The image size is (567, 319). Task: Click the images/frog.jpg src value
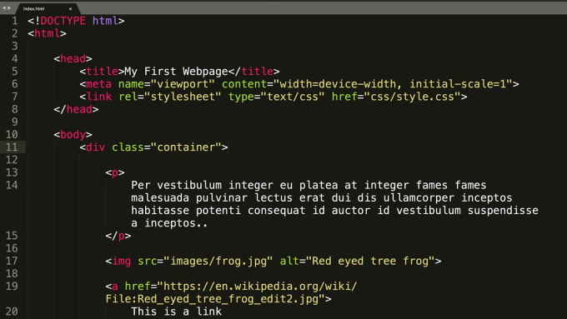[218, 261]
